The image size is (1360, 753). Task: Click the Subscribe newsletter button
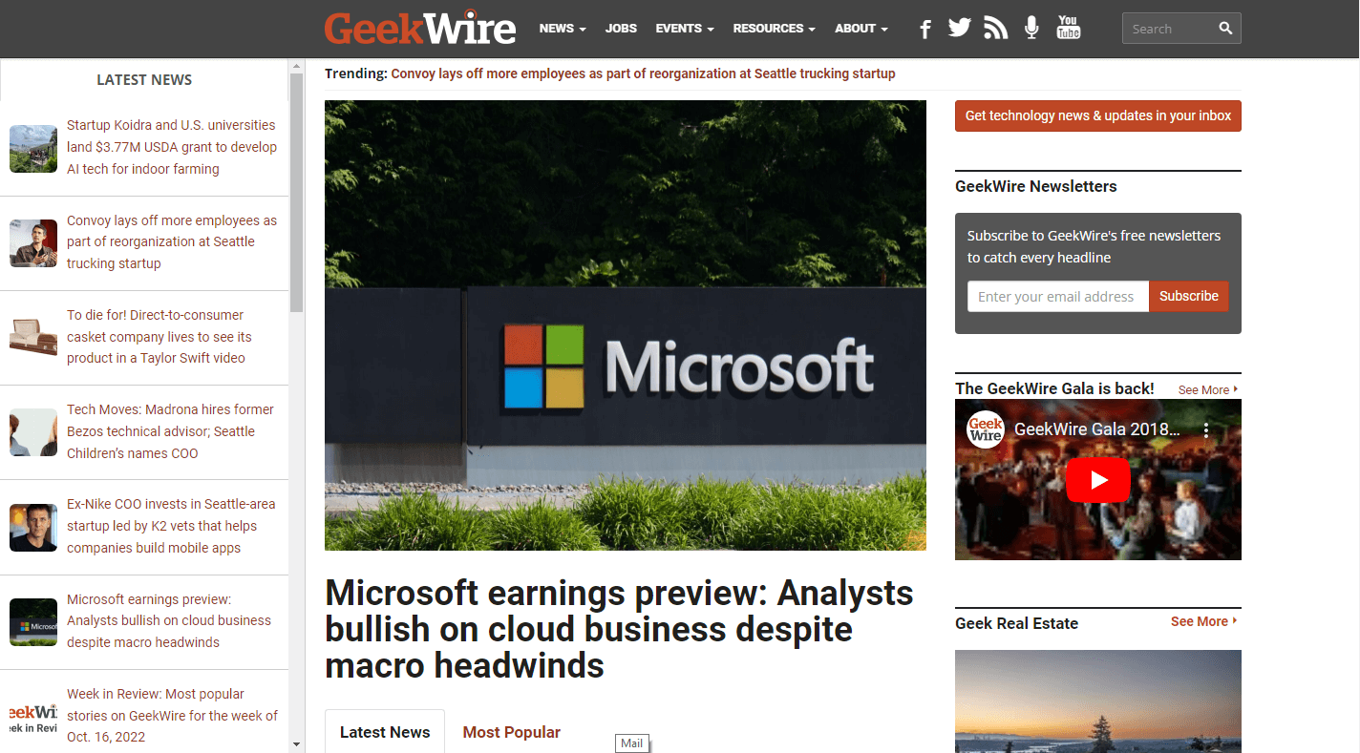tap(1188, 296)
